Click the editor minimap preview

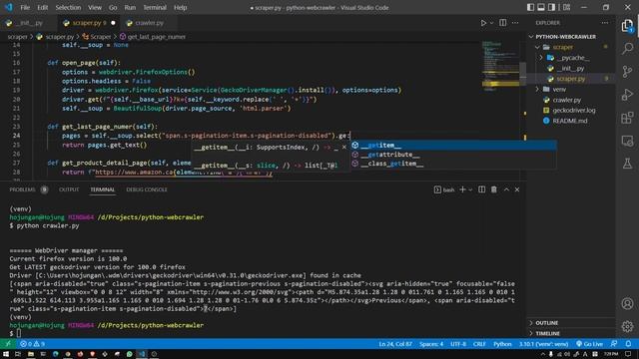pos(500,65)
